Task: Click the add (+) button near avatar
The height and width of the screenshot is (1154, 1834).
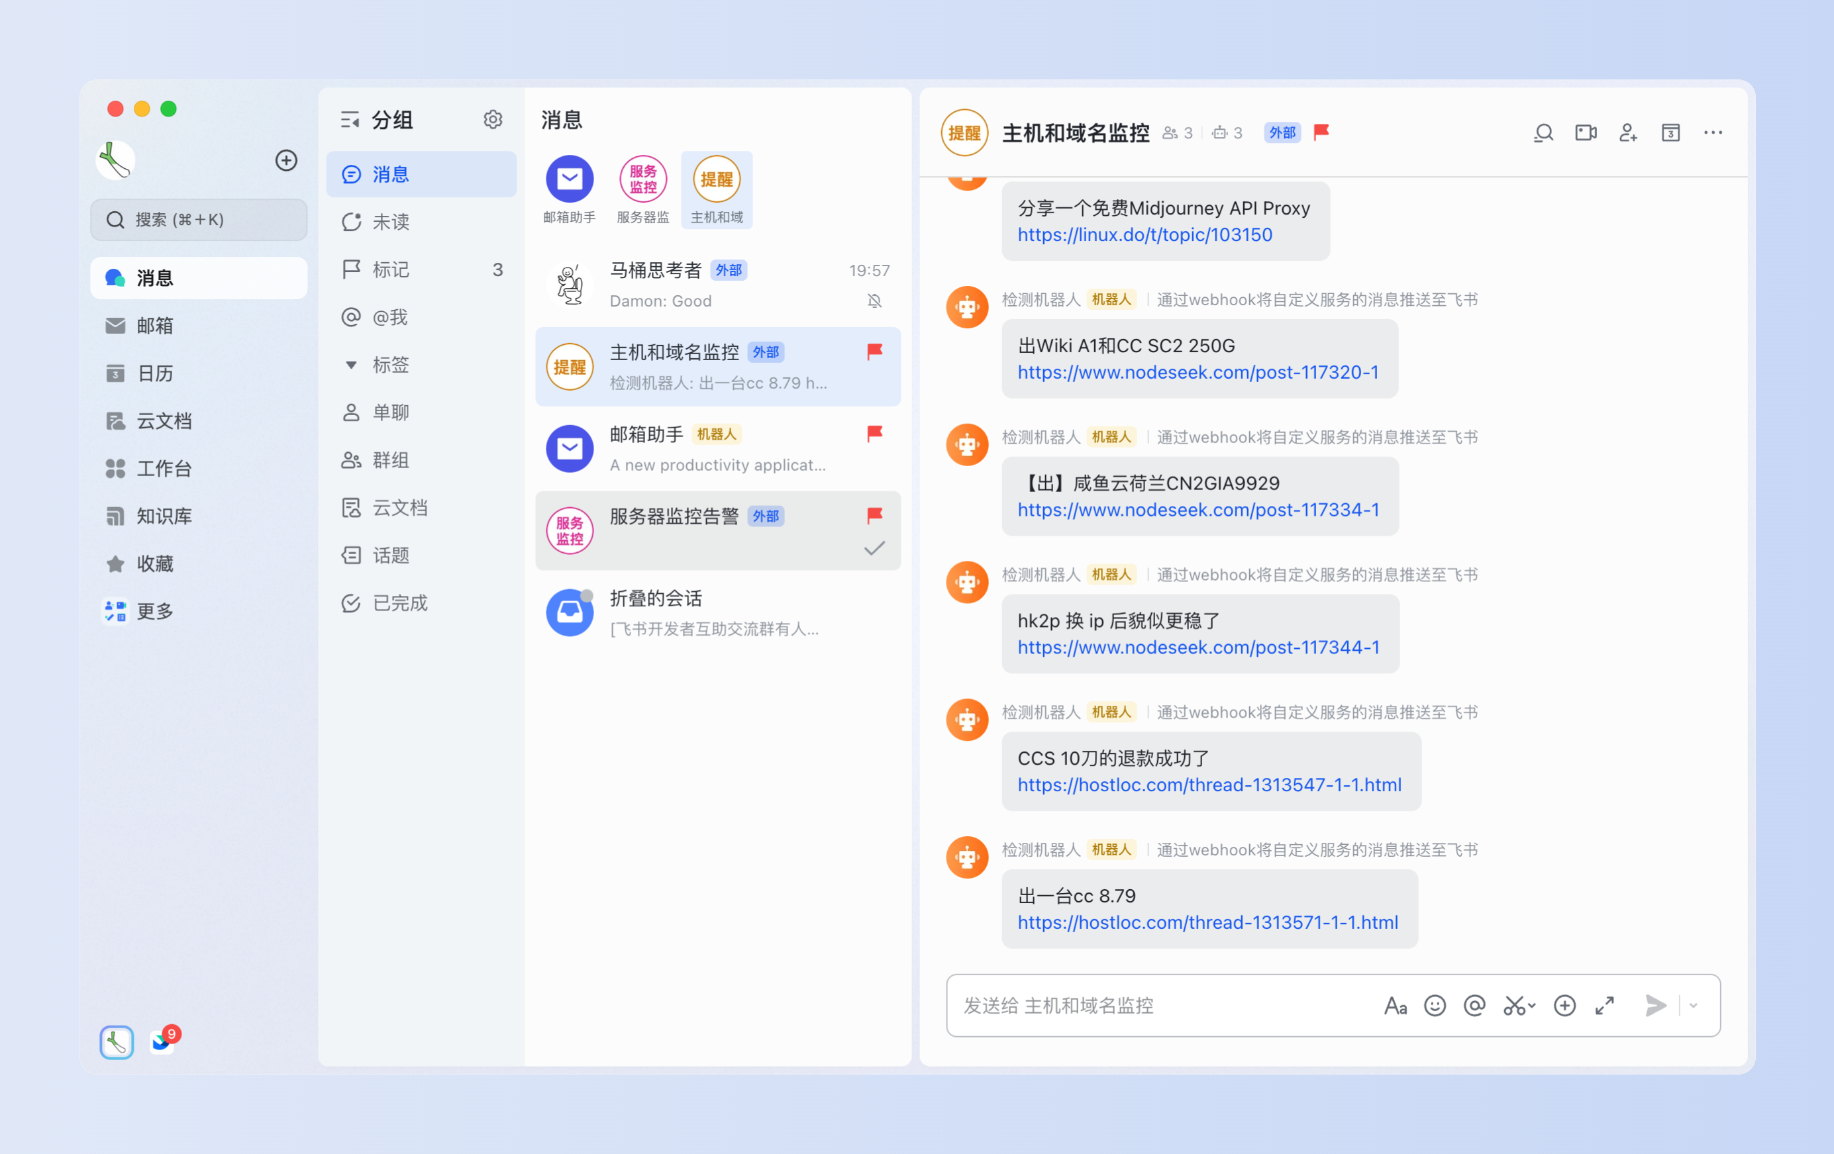Action: tap(285, 161)
